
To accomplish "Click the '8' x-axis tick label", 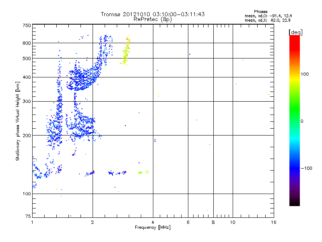I will [213, 222].
